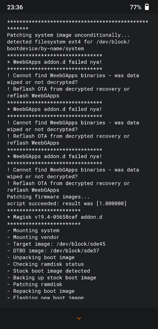The image size is (158, 329).
Task: Select the 'Unpacking boot image' log entry
Action: point(41,257)
